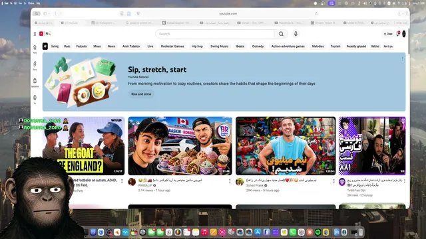This screenshot has width=426, height=239.
Task: Open more options for the GOAT of England video
Action: pos(122,181)
